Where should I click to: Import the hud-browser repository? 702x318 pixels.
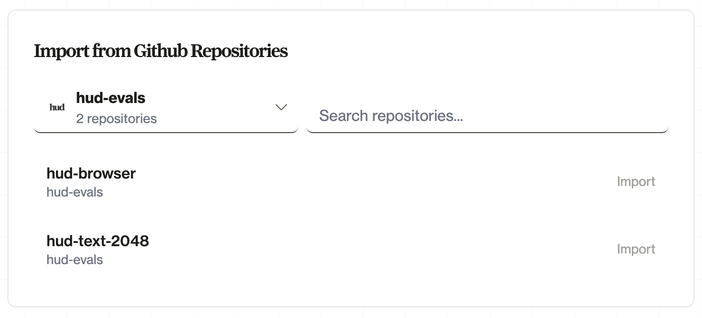tap(636, 181)
